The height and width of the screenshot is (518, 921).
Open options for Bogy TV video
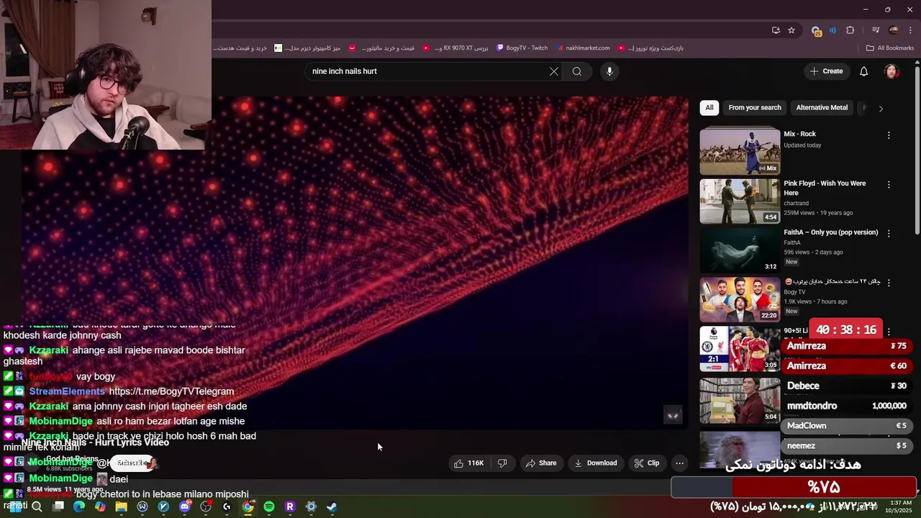tap(889, 283)
